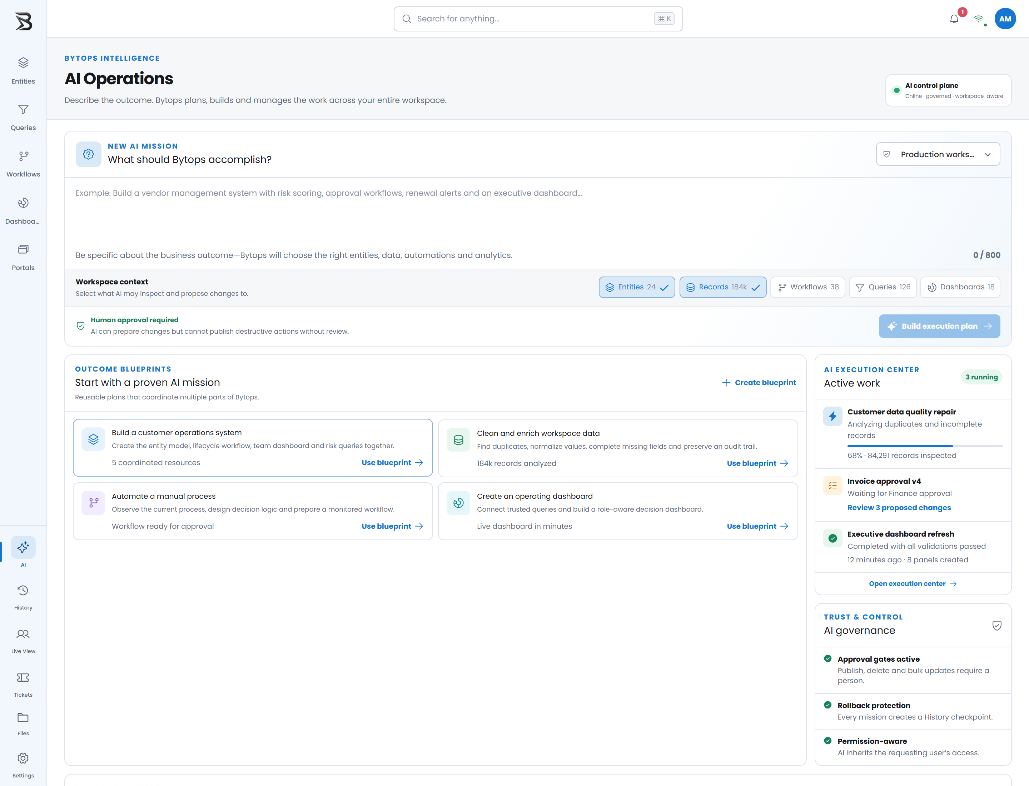Click Create blueprint link

pos(759,382)
